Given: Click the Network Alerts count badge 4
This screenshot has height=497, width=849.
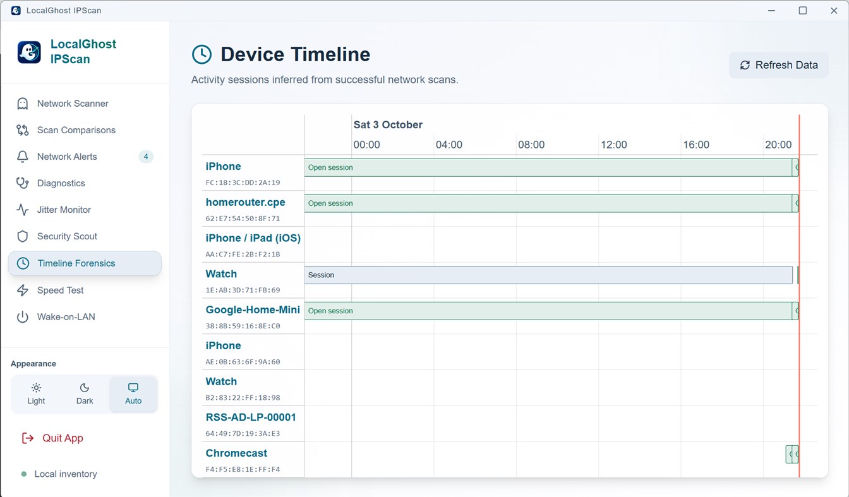Looking at the screenshot, I should (146, 157).
